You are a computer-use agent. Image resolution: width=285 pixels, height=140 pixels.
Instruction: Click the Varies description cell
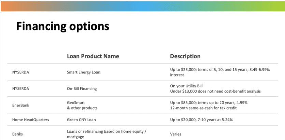(175, 134)
